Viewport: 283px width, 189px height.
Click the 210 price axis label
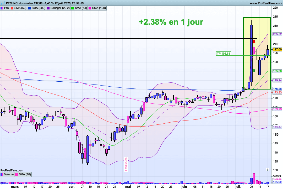click(x=275, y=26)
